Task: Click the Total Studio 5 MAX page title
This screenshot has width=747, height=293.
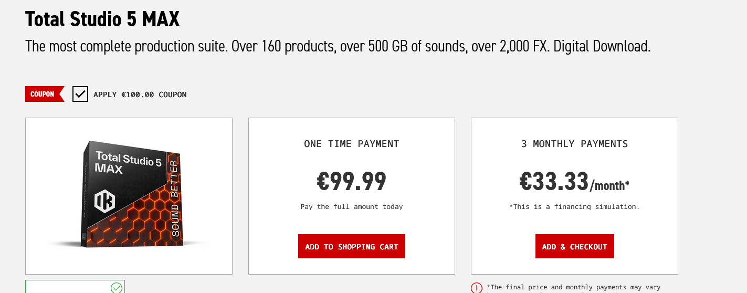Action: click(x=102, y=19)
